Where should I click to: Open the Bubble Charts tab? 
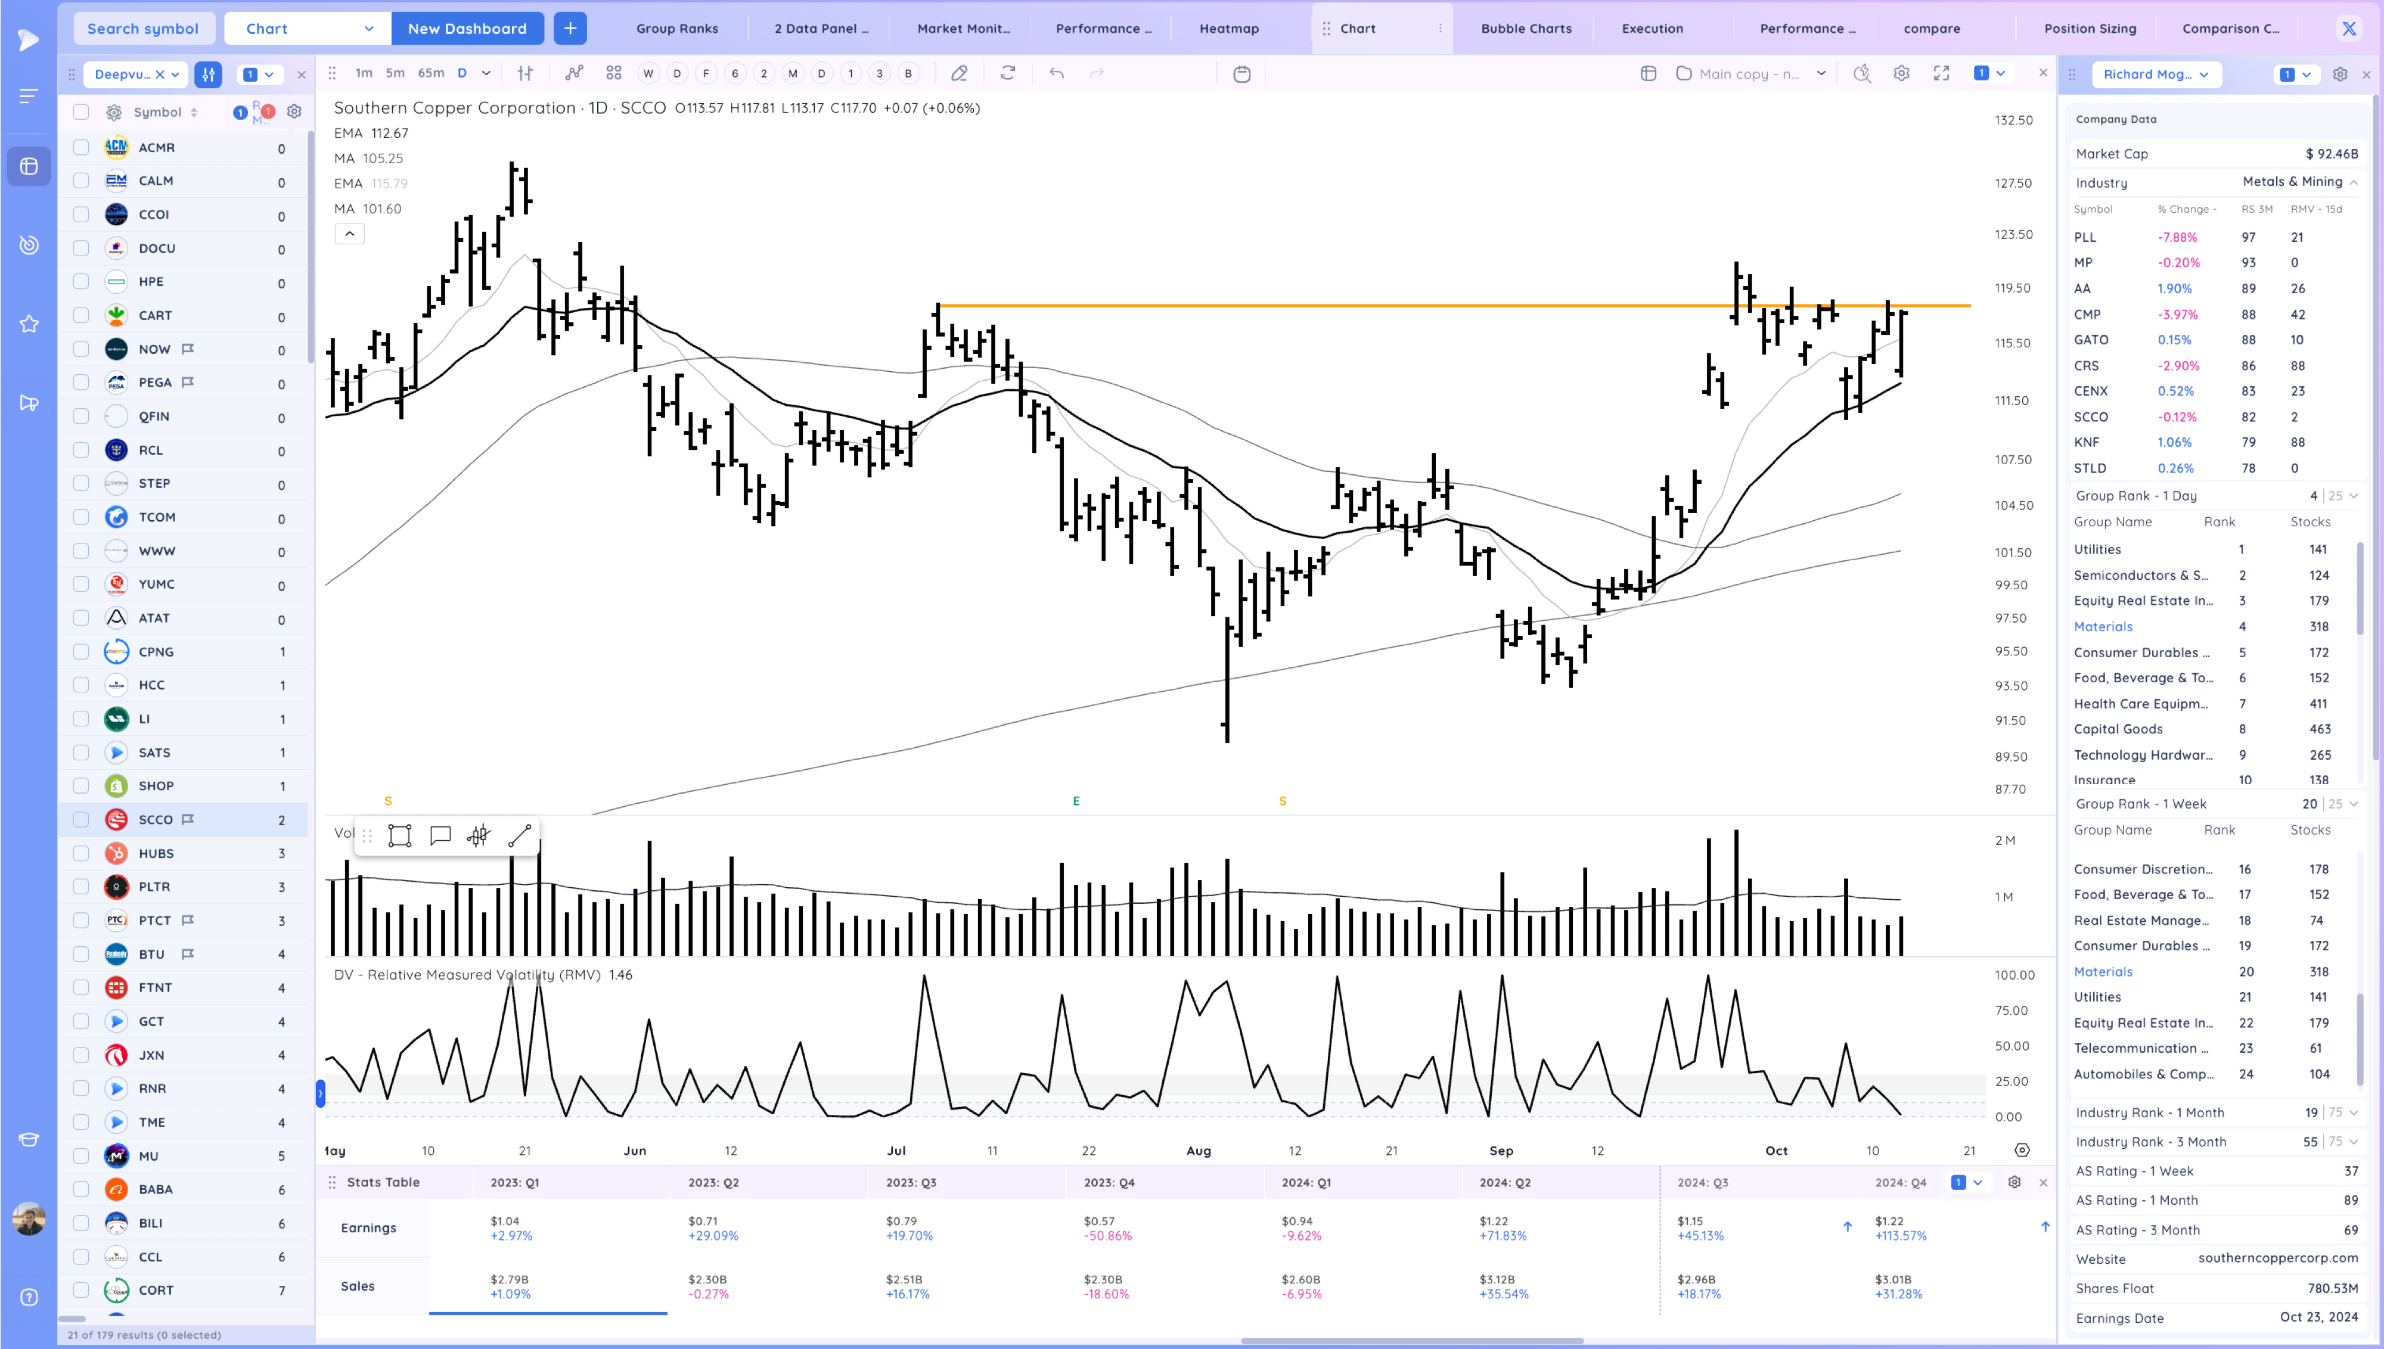point(1526,29)
